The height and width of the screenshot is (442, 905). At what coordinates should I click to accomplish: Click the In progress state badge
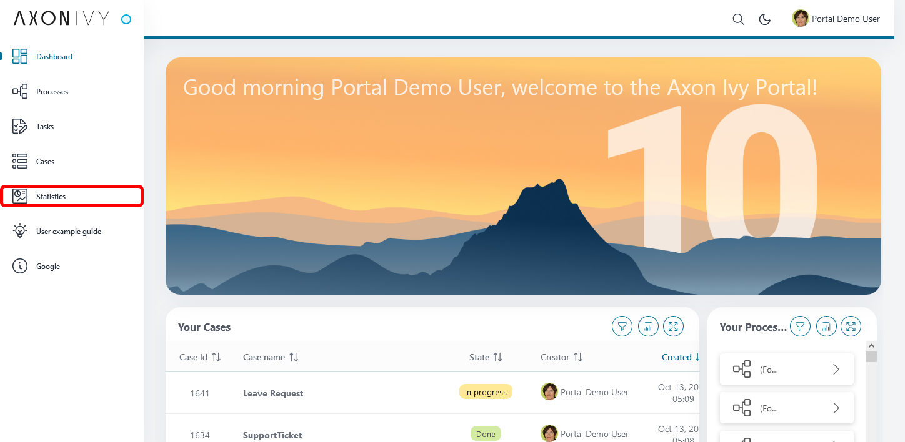[x=486, y=392]
